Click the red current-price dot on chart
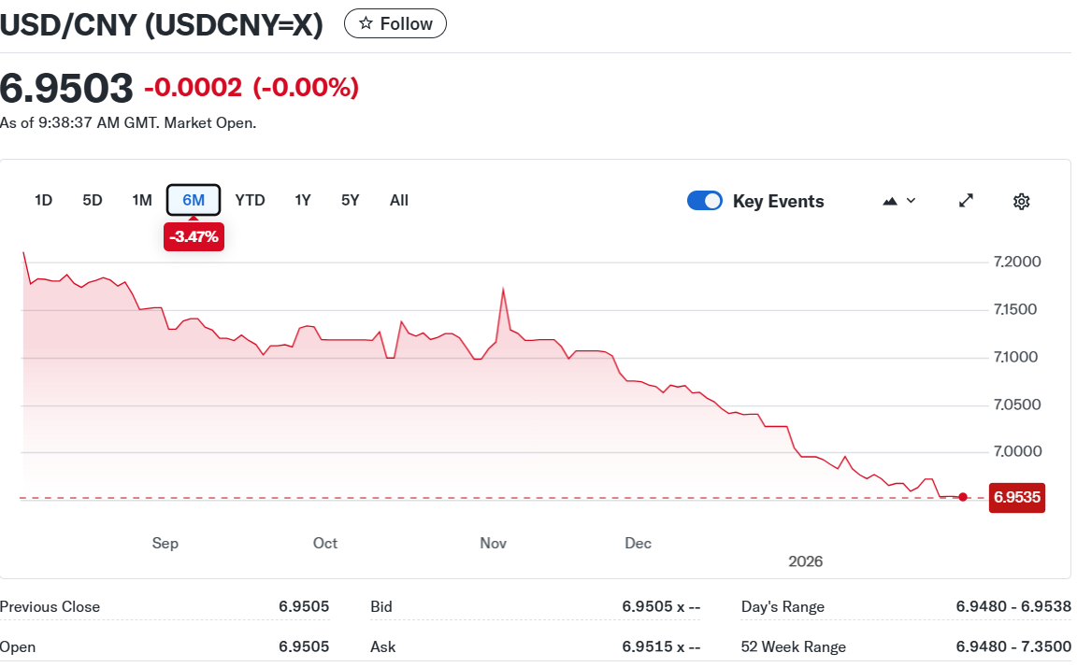This screenshot has width=1077, height=667. click(x=963, y=497)
